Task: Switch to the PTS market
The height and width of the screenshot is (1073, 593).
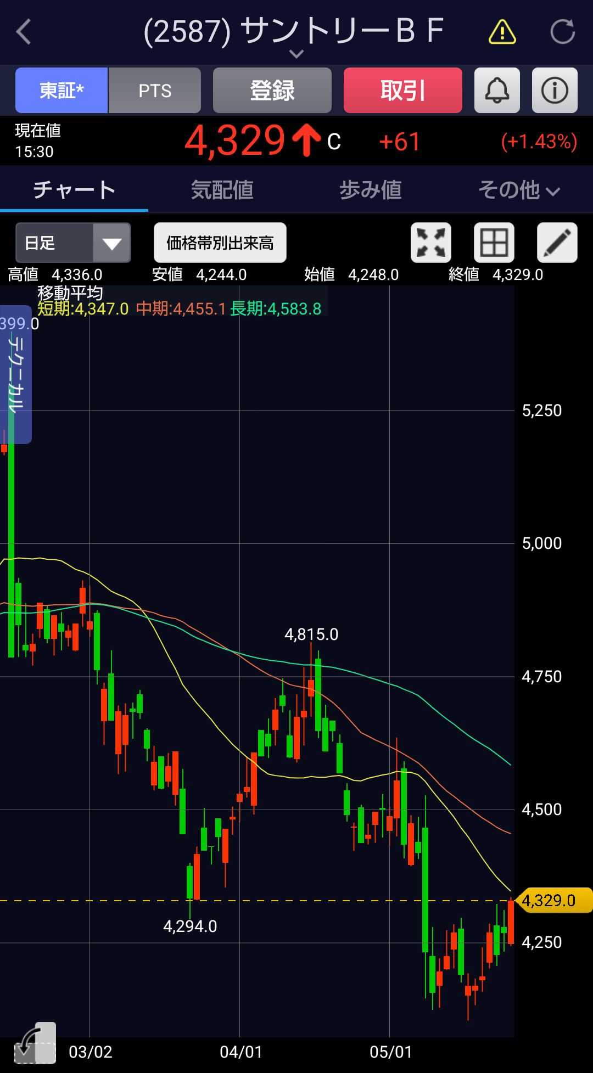Action: (155, 91)
